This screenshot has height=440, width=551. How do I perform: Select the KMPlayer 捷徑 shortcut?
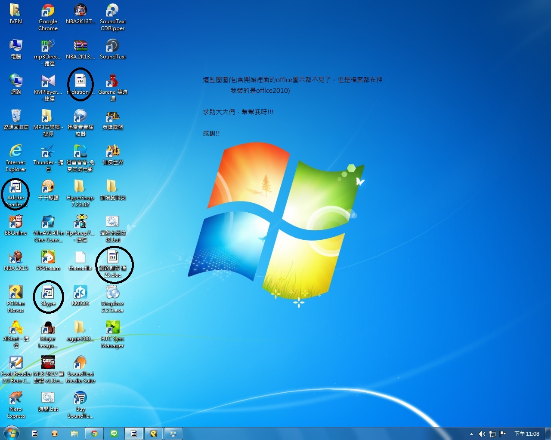click(x=48, y=88)
